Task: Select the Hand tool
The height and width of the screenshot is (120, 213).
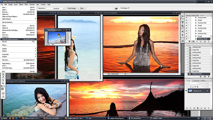Action: pos(3,80)
